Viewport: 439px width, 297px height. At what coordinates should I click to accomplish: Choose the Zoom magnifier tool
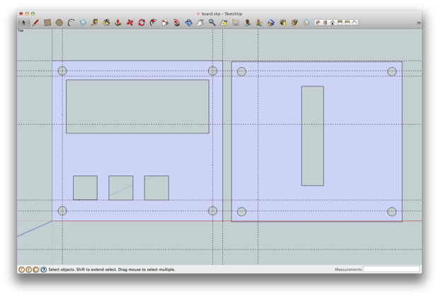click(212, 23)
